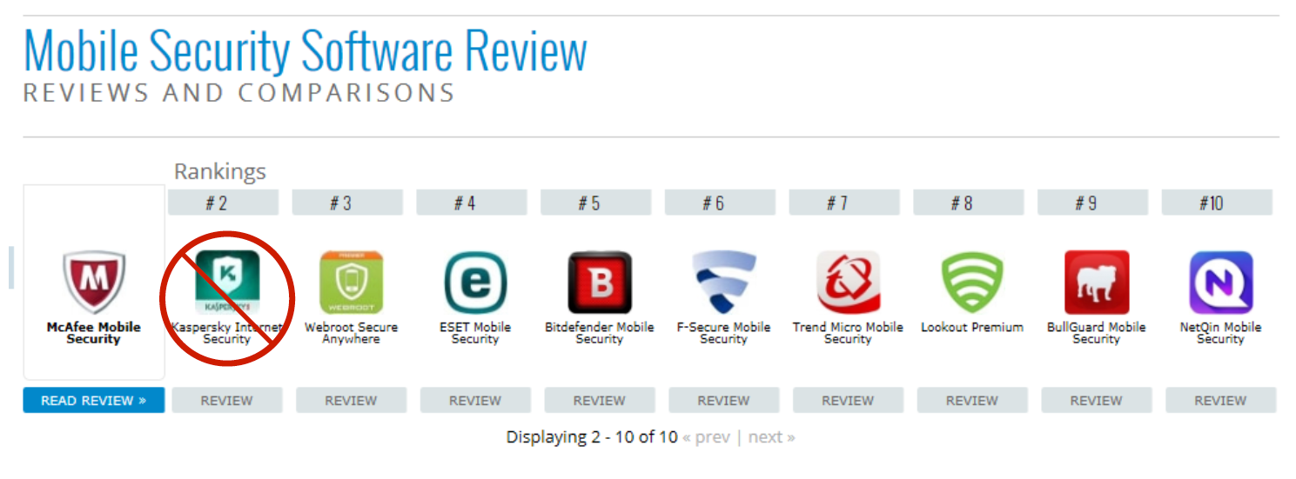Click the Trend Micro Mobile Security name text
The height and width of the screenshot is (479, 1296).
[x=848, y=334]
